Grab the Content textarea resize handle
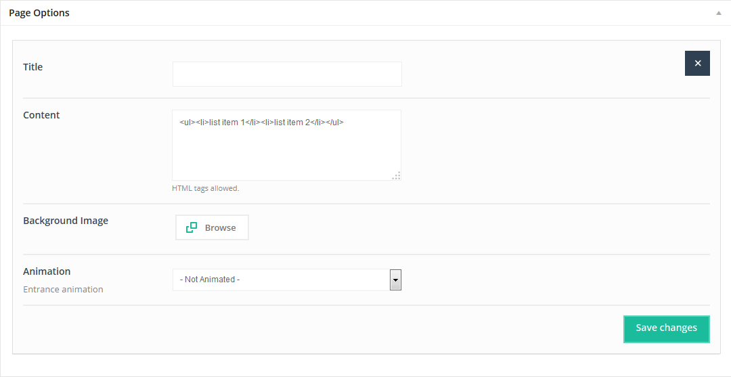 pos(396,175)
